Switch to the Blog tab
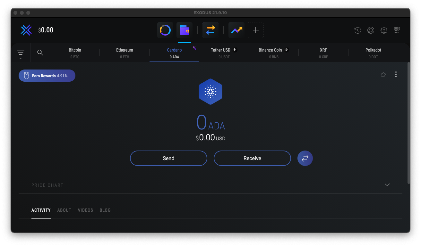The width and height of the screenshot is (421, 246). pyautogui.click(x=105, y=210)
